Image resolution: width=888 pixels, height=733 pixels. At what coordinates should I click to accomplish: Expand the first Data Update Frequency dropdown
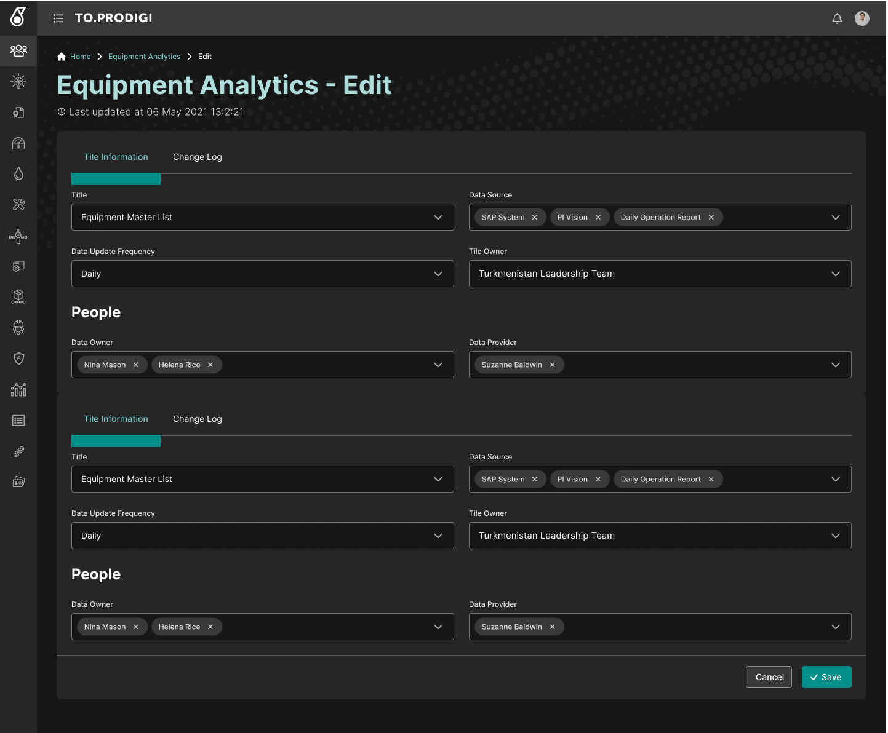point(438,274)
